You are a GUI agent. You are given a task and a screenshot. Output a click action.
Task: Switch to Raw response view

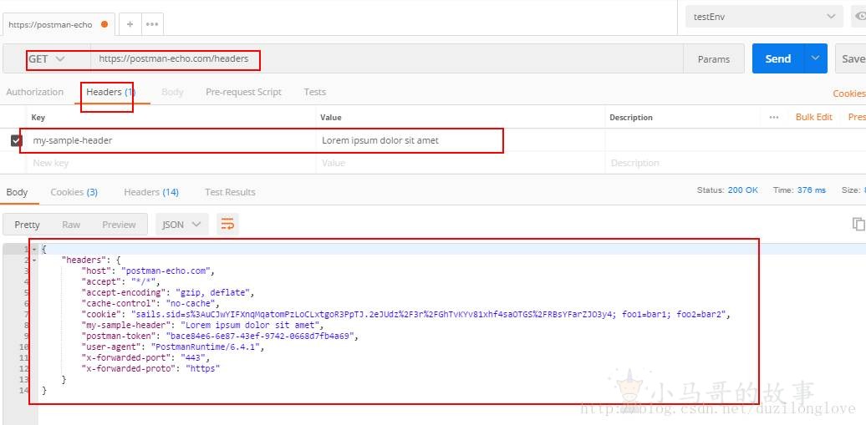click(x=71, y=224)
